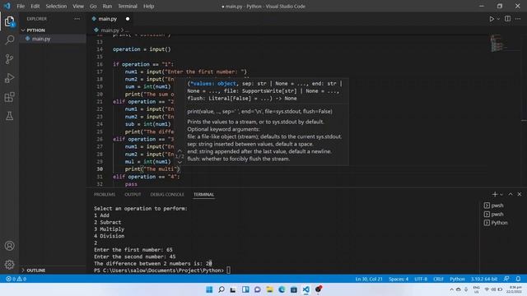Image resolution: width=527 pixels, height=296 pixels.
Task: Open the View menu
Action: tap(78, 6)
